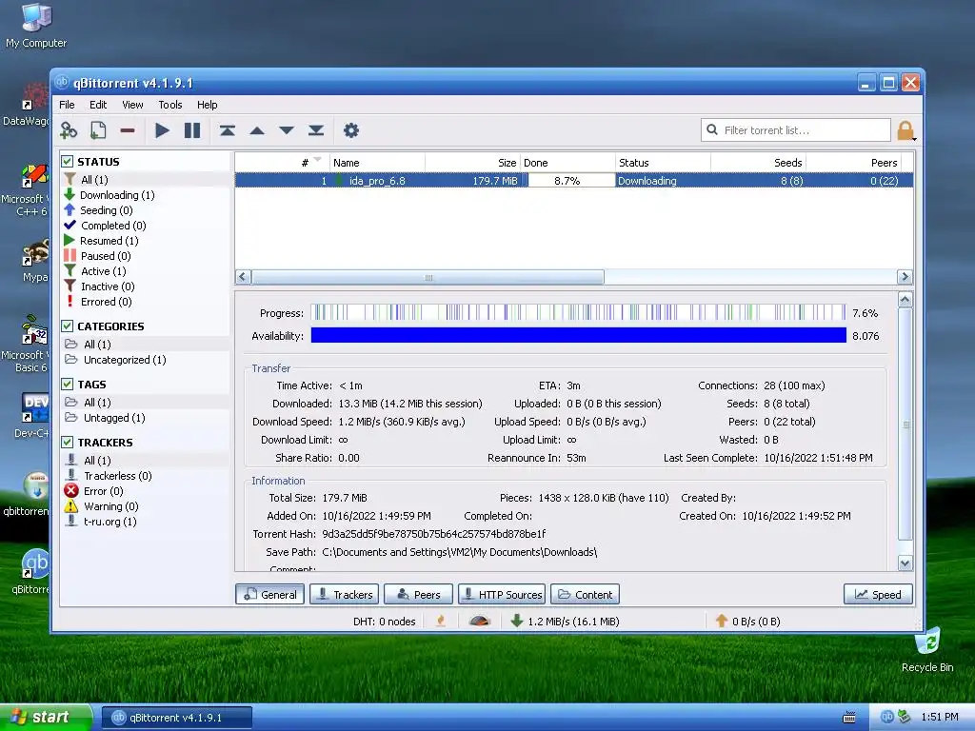Screen dimensions: 975x731
Task: Switch to the General tab
Action: pos(269,594)
